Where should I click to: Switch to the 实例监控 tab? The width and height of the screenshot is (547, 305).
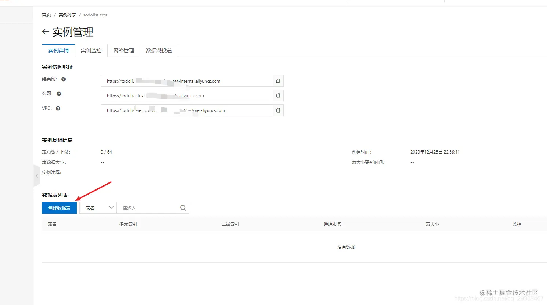(x=91, y=50)
